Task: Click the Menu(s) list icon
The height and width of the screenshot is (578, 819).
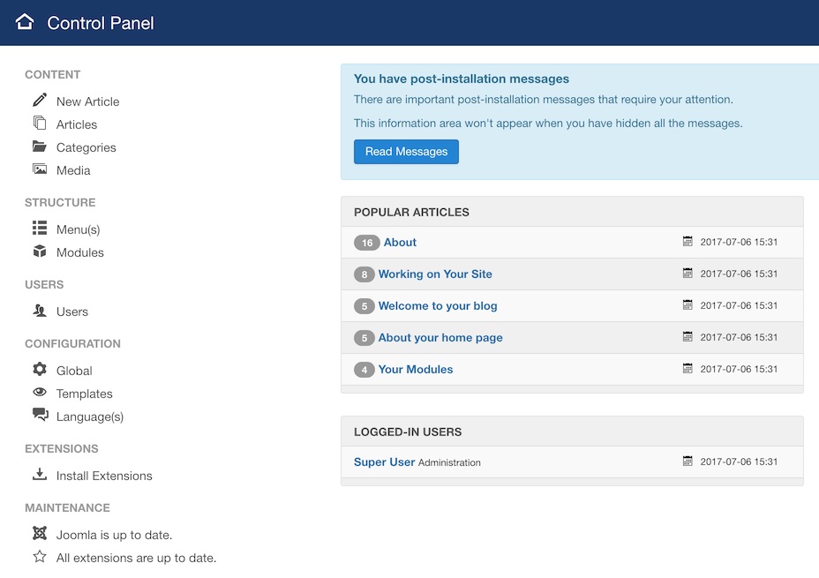Action: tap(40, 229)
